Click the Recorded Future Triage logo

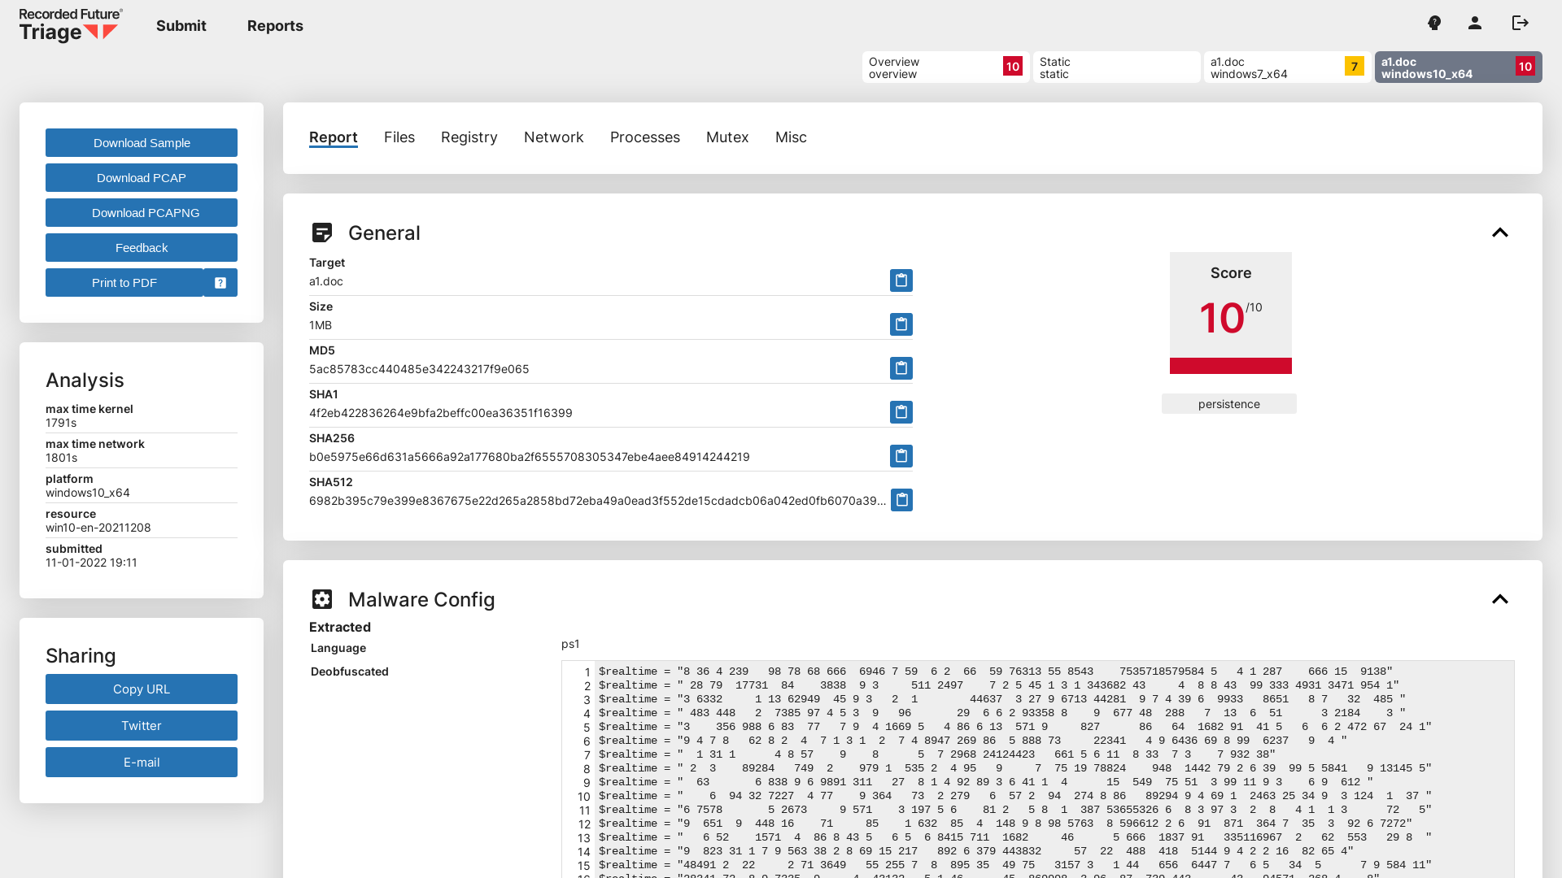point(71,25)
